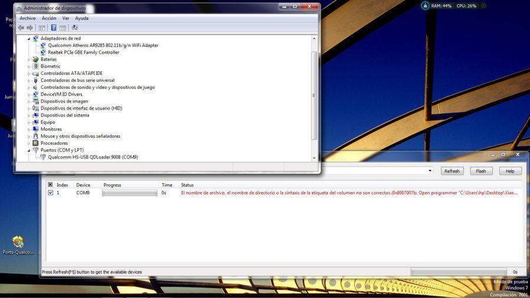
Task: Click the Biometric category icon
Action: click(35, 66)
